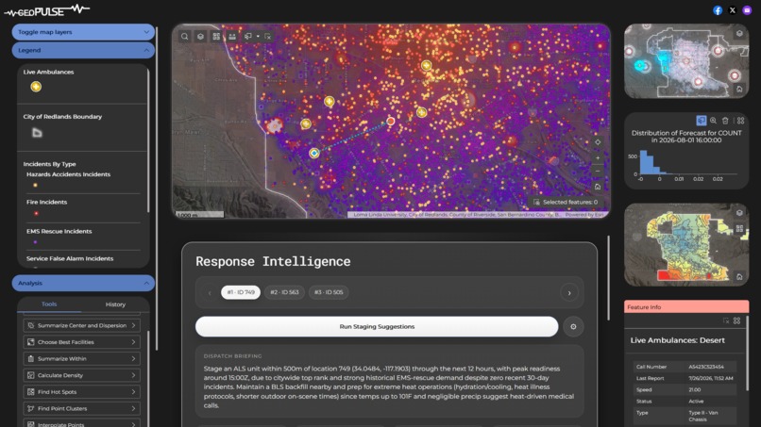
Task: Open Choose Best Facilities tool
Action: 81,342
